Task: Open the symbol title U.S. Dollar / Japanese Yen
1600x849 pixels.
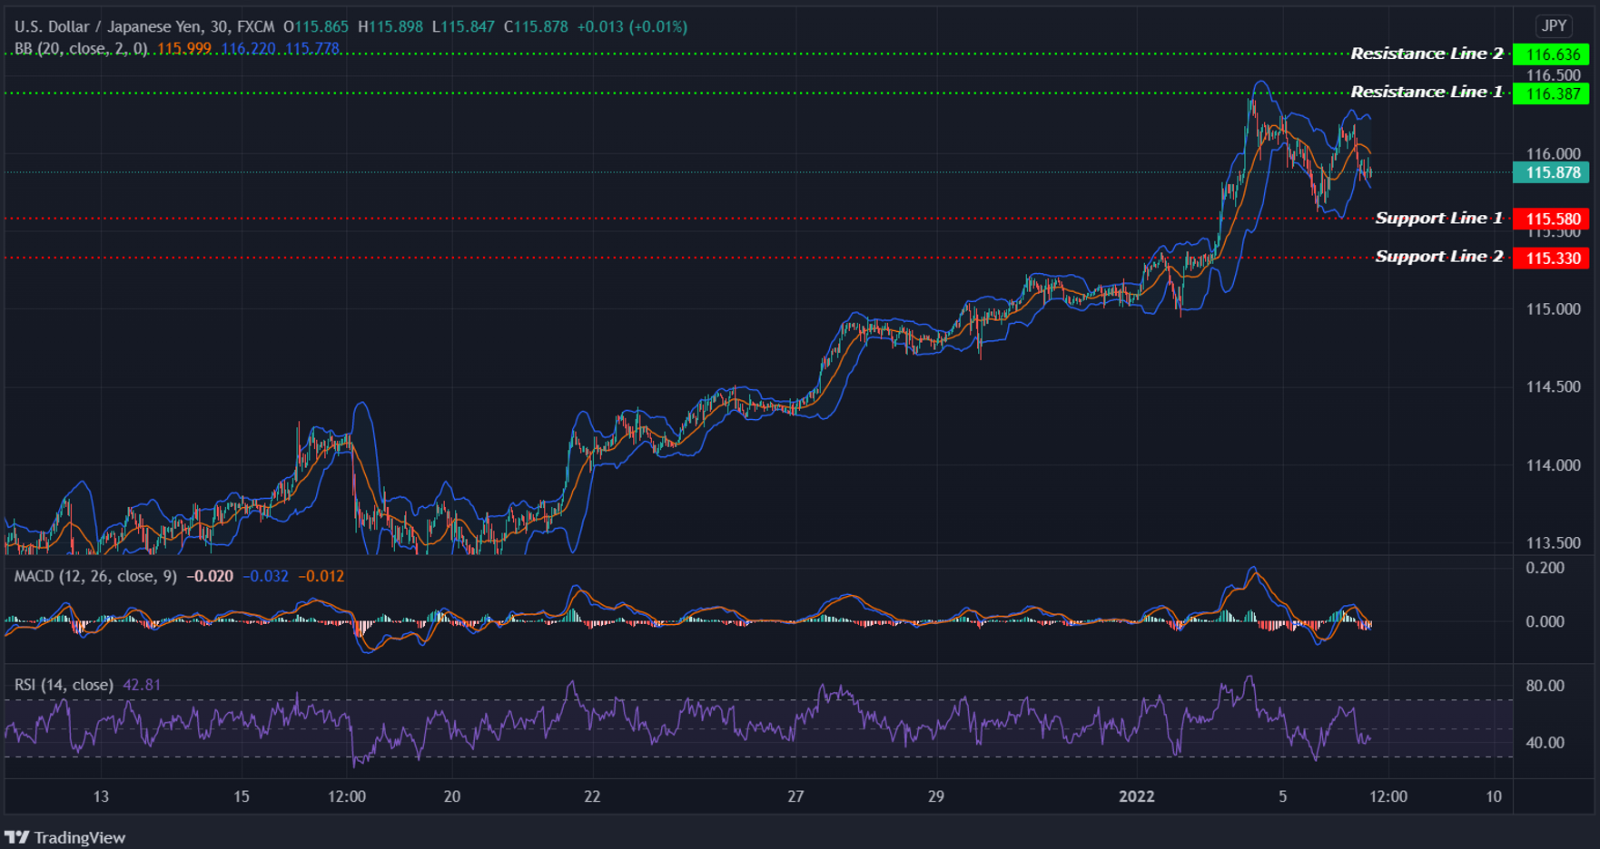Action: click(109, 26)
